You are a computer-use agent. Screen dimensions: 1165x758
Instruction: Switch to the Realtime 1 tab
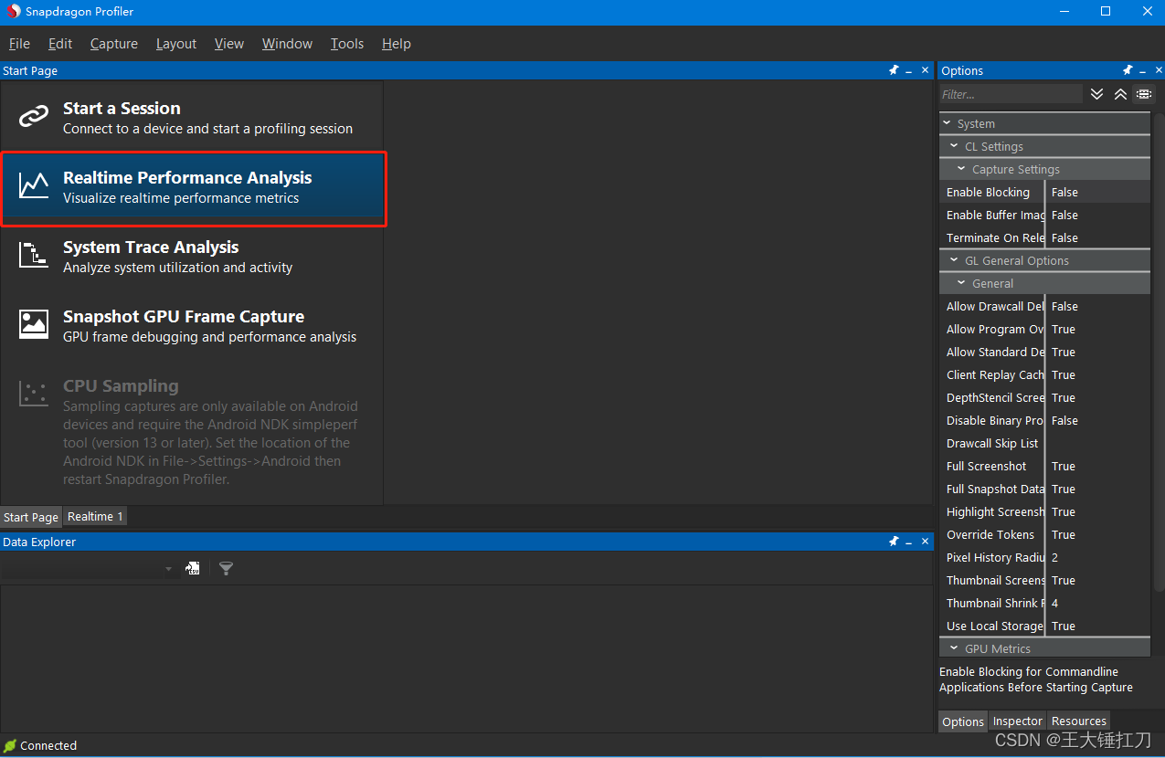[95, 516]
